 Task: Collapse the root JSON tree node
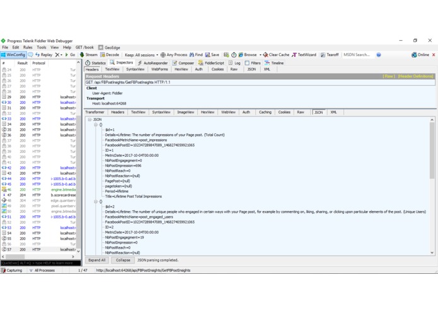point(89,120)
